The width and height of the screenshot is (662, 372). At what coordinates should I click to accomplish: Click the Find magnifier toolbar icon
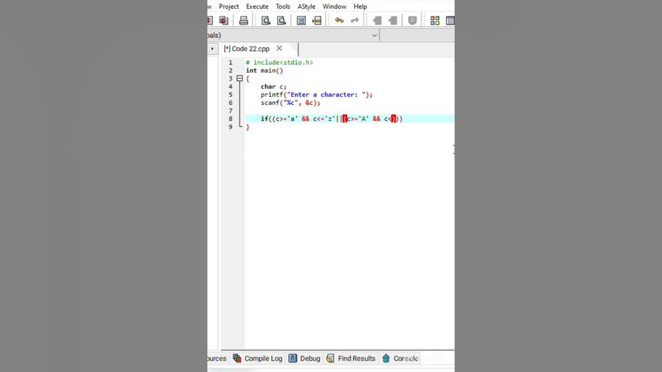tap(266, 21)
